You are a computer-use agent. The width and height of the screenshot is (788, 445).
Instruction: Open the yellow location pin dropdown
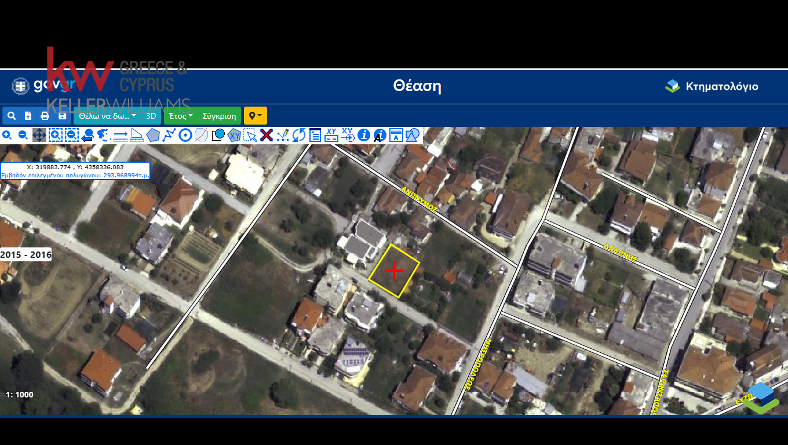255,116
